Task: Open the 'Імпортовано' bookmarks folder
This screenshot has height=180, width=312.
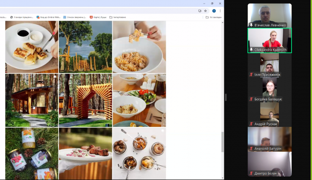Action: pos(117,18)
